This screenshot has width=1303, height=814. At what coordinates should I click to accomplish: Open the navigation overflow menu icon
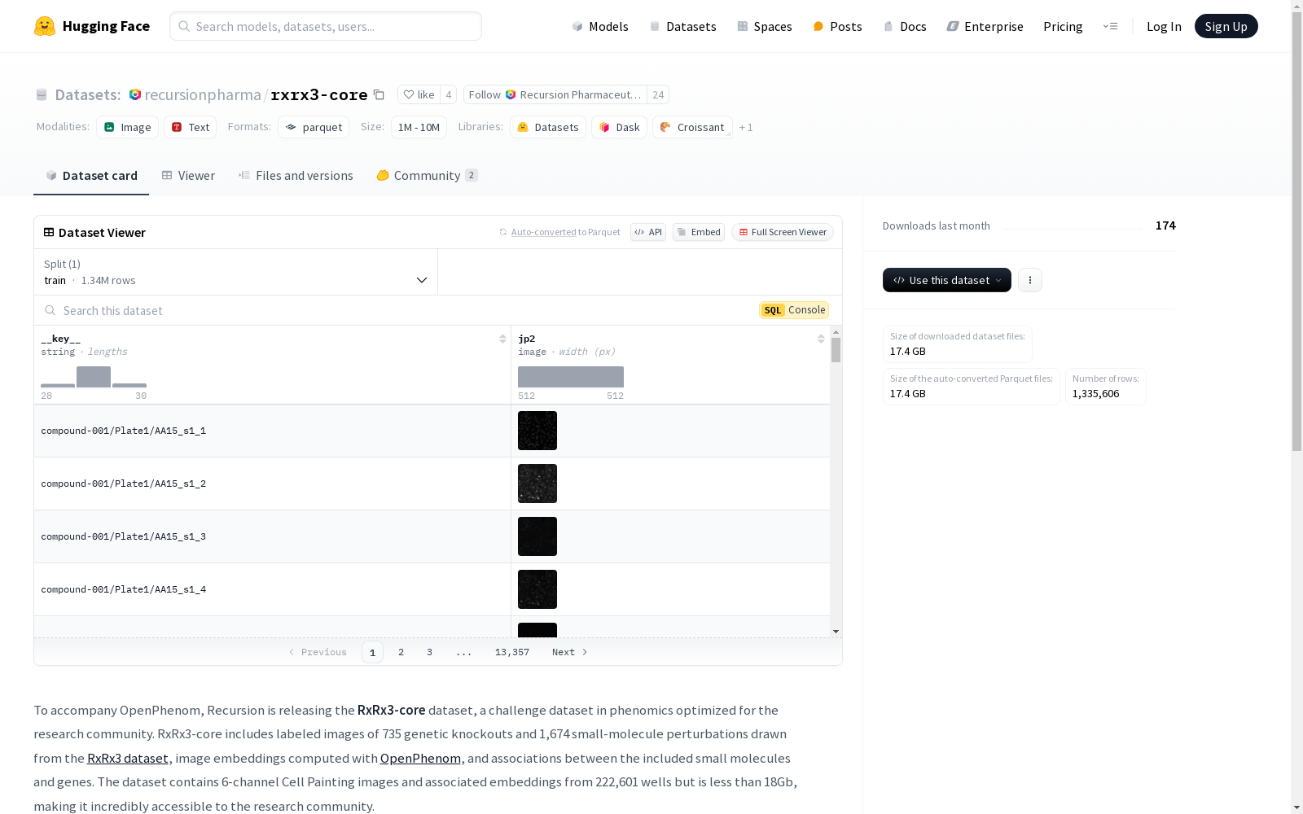coord(1110,26)
